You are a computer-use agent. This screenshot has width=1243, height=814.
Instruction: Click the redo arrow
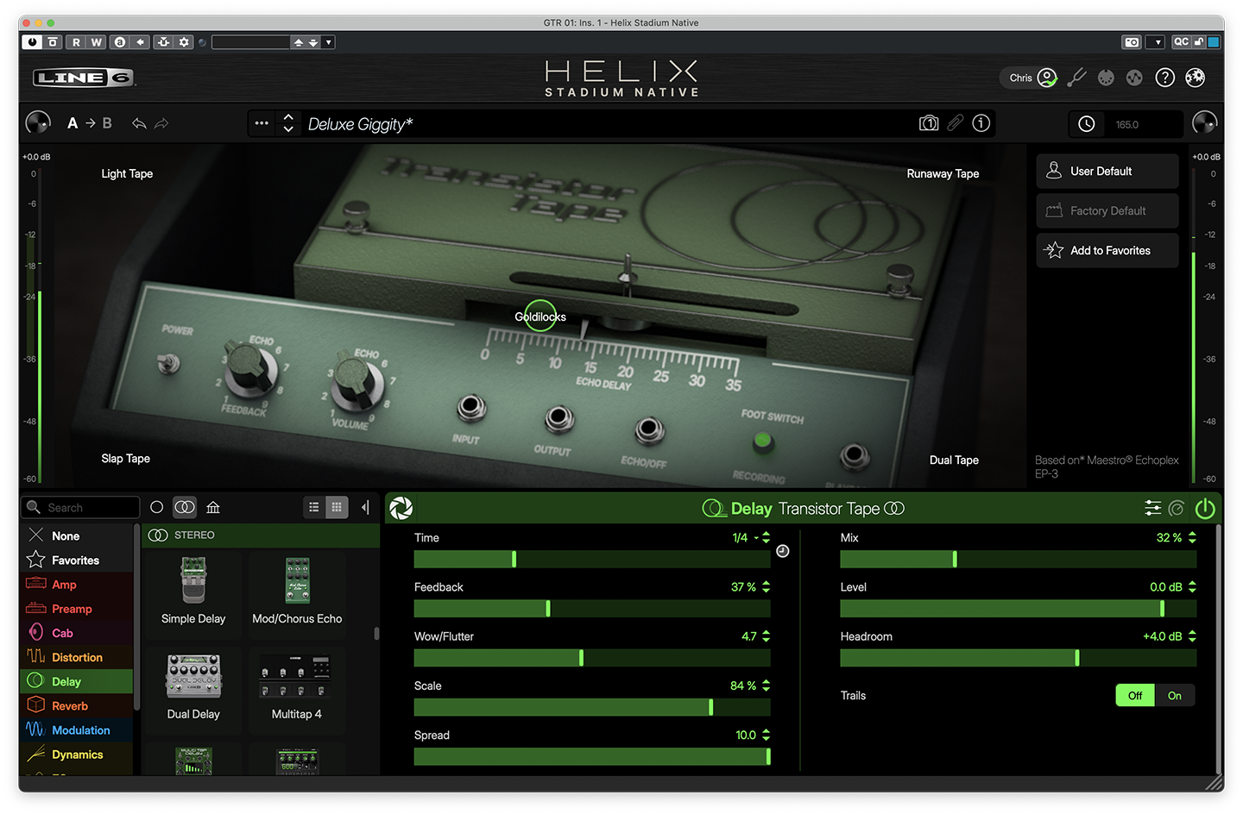tap(161, 123)
